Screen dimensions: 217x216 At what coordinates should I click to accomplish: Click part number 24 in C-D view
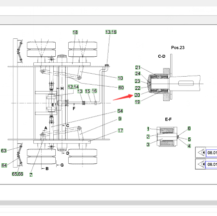137,74
